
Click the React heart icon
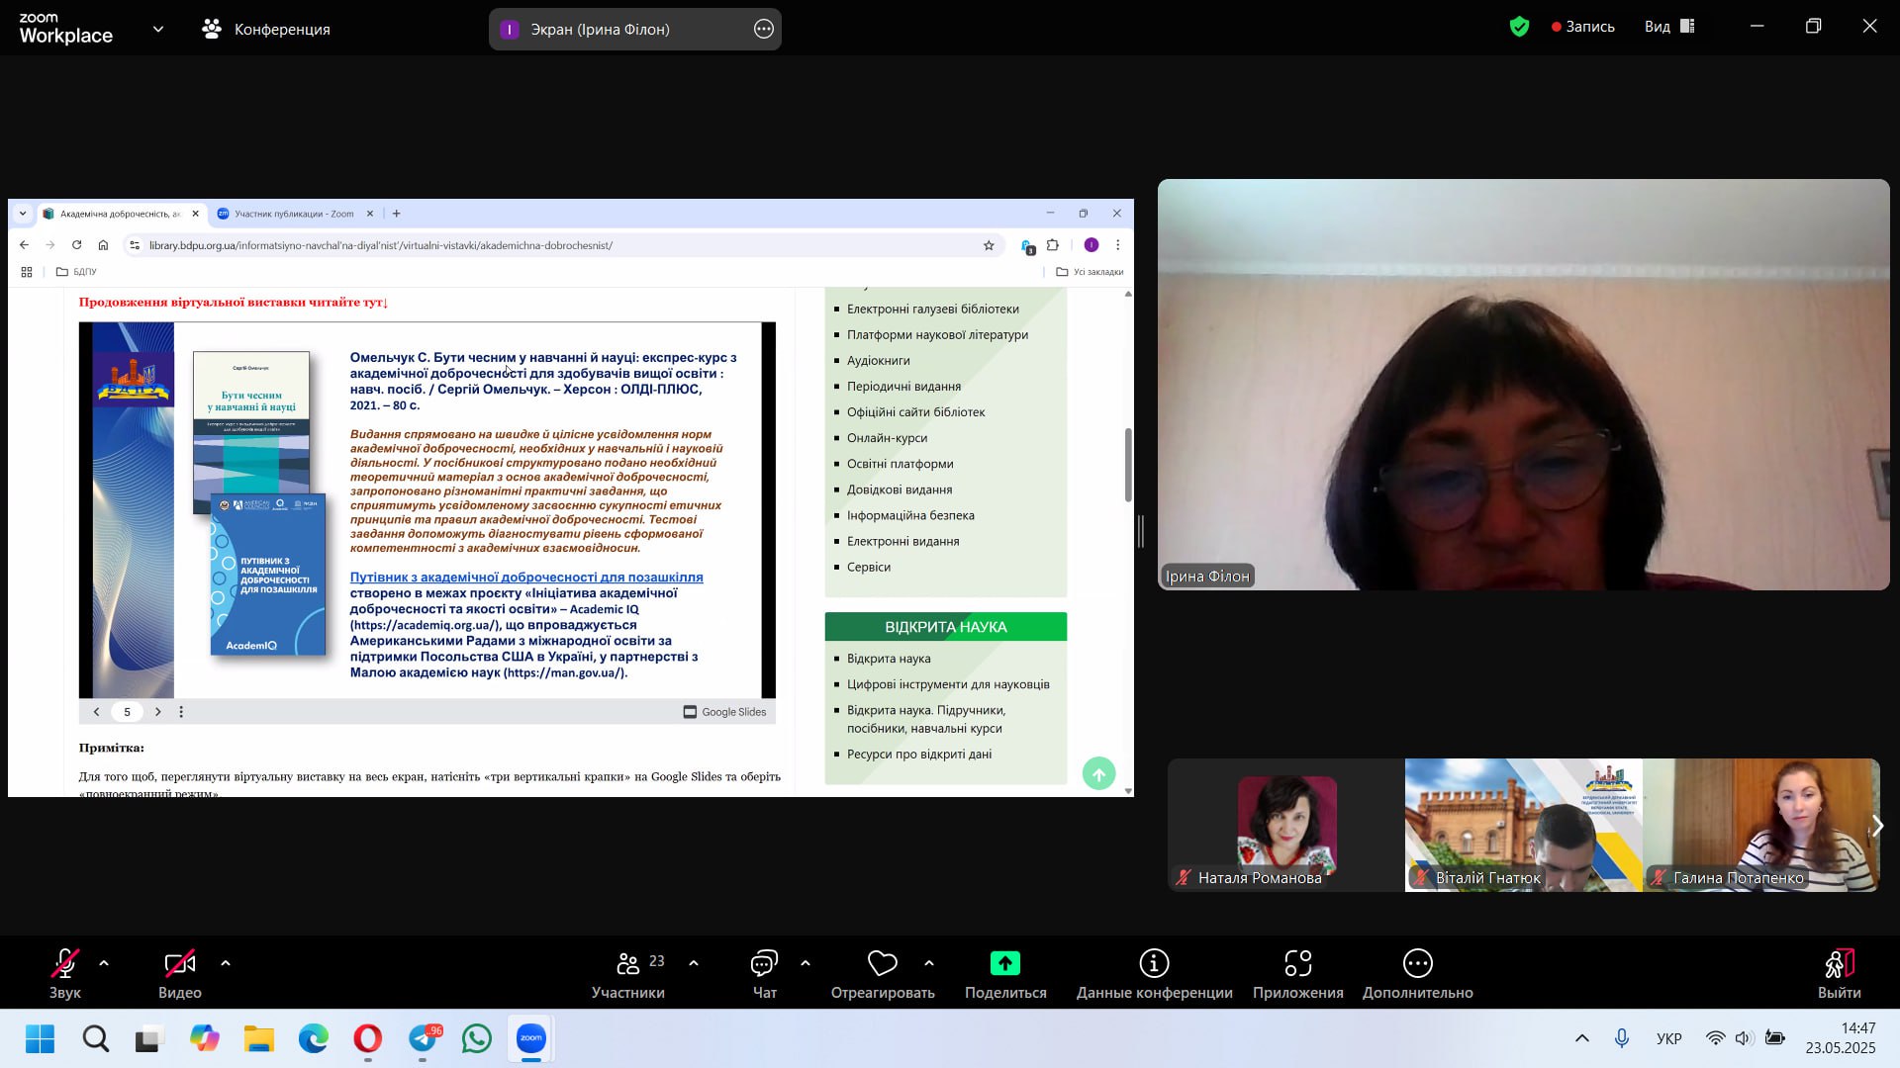click(x=882, y=963)
